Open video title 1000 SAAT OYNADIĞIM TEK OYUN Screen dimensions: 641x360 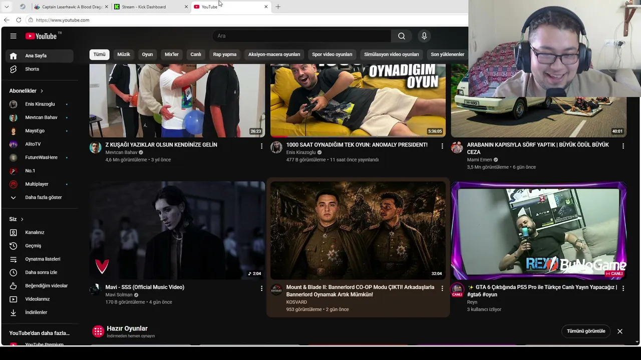(x=357, y=144)
